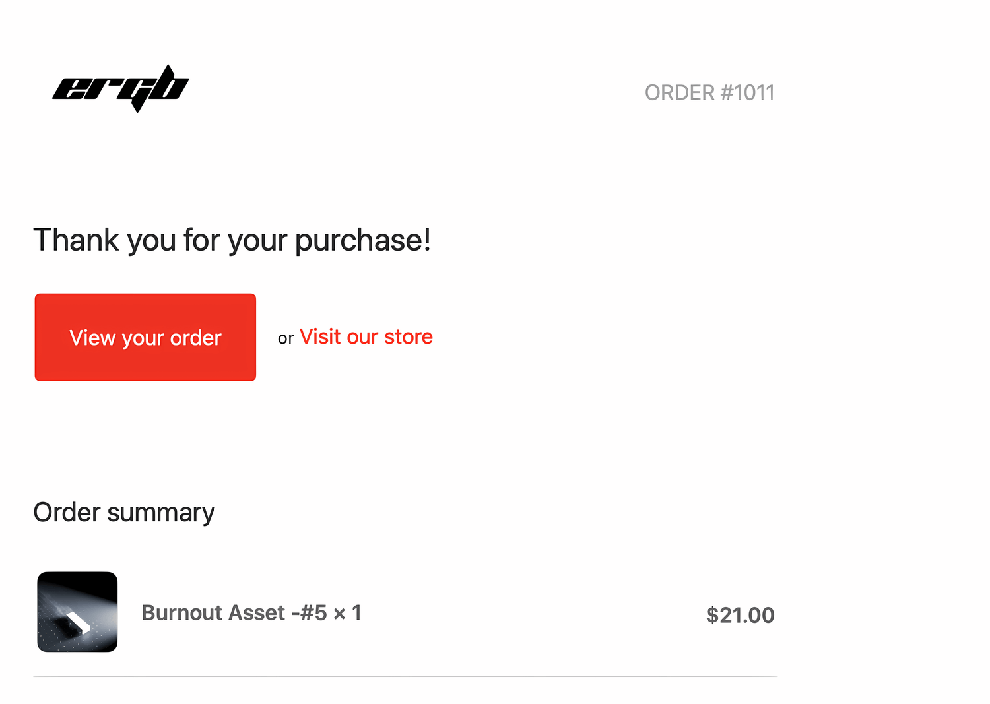Open the Burnout Asset product thumbnail

(x=77, y=612)
